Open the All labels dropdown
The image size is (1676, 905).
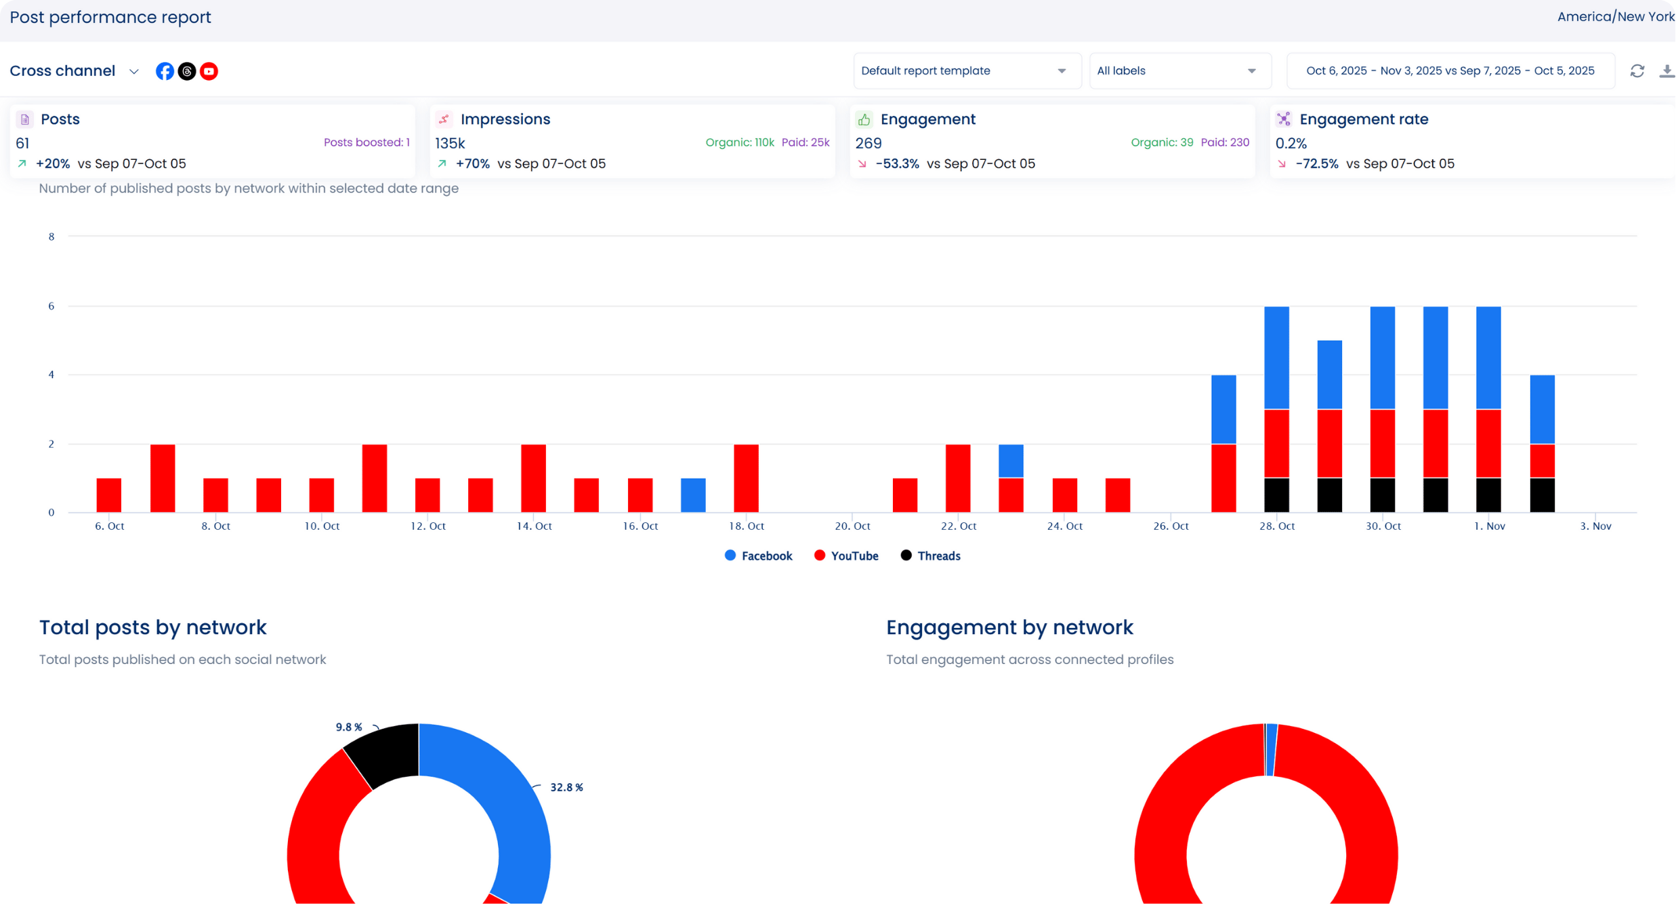(1179, 71)
